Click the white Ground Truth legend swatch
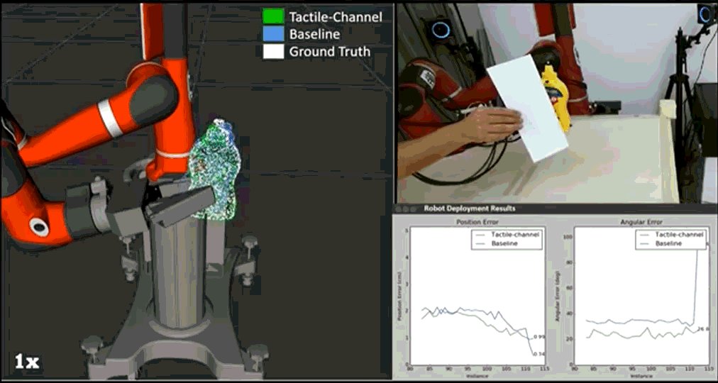Viewport: 718px width, 383px height. (272, 51)
